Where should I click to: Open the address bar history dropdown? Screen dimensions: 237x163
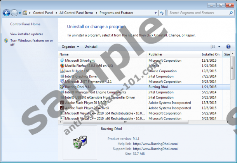tap(156, 13)
